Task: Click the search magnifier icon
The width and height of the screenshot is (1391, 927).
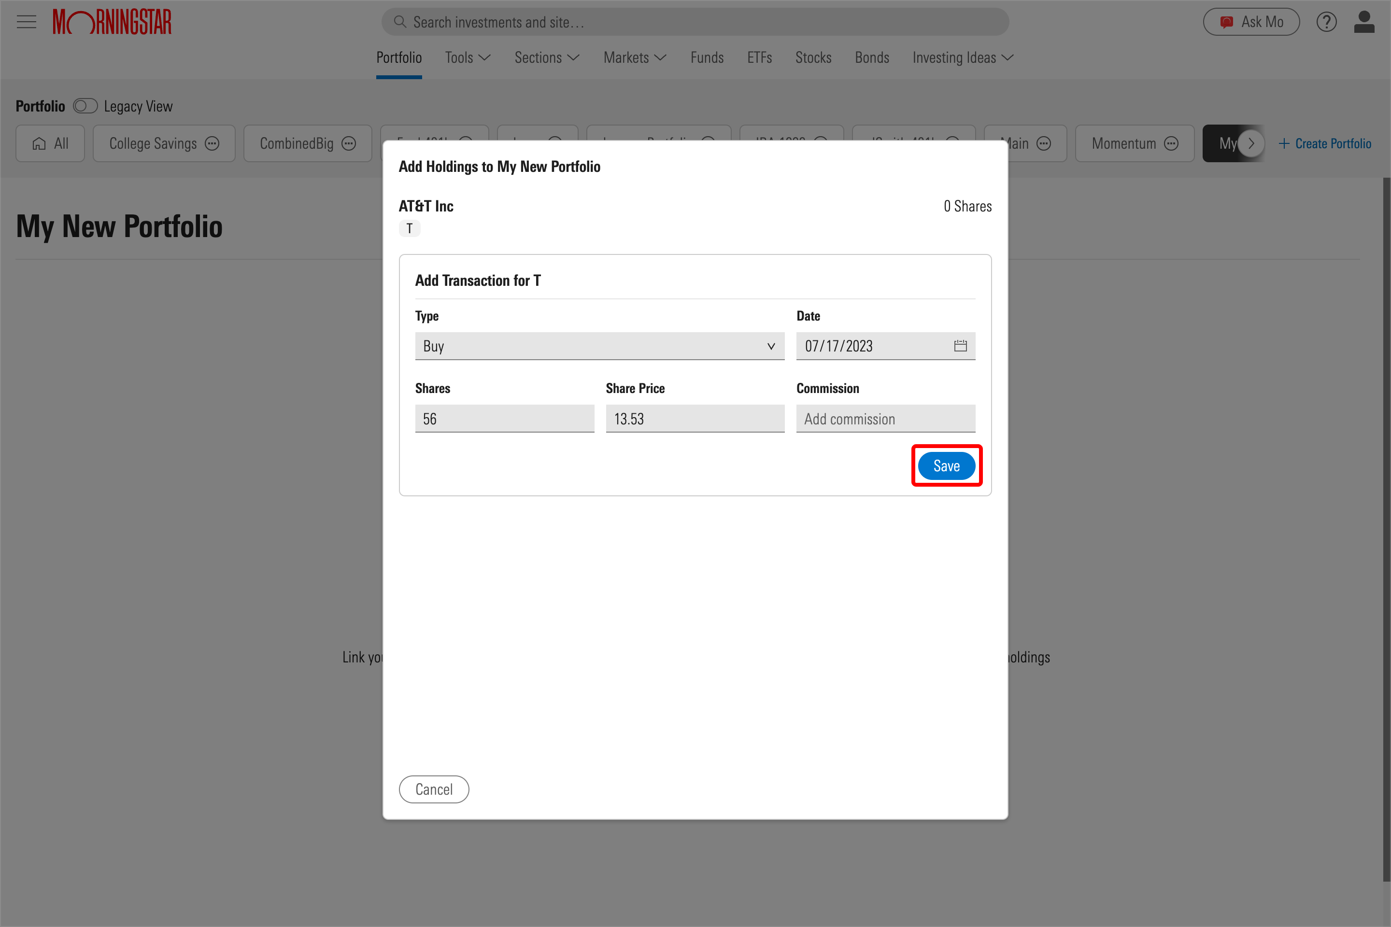Action: tap(400, 22)
